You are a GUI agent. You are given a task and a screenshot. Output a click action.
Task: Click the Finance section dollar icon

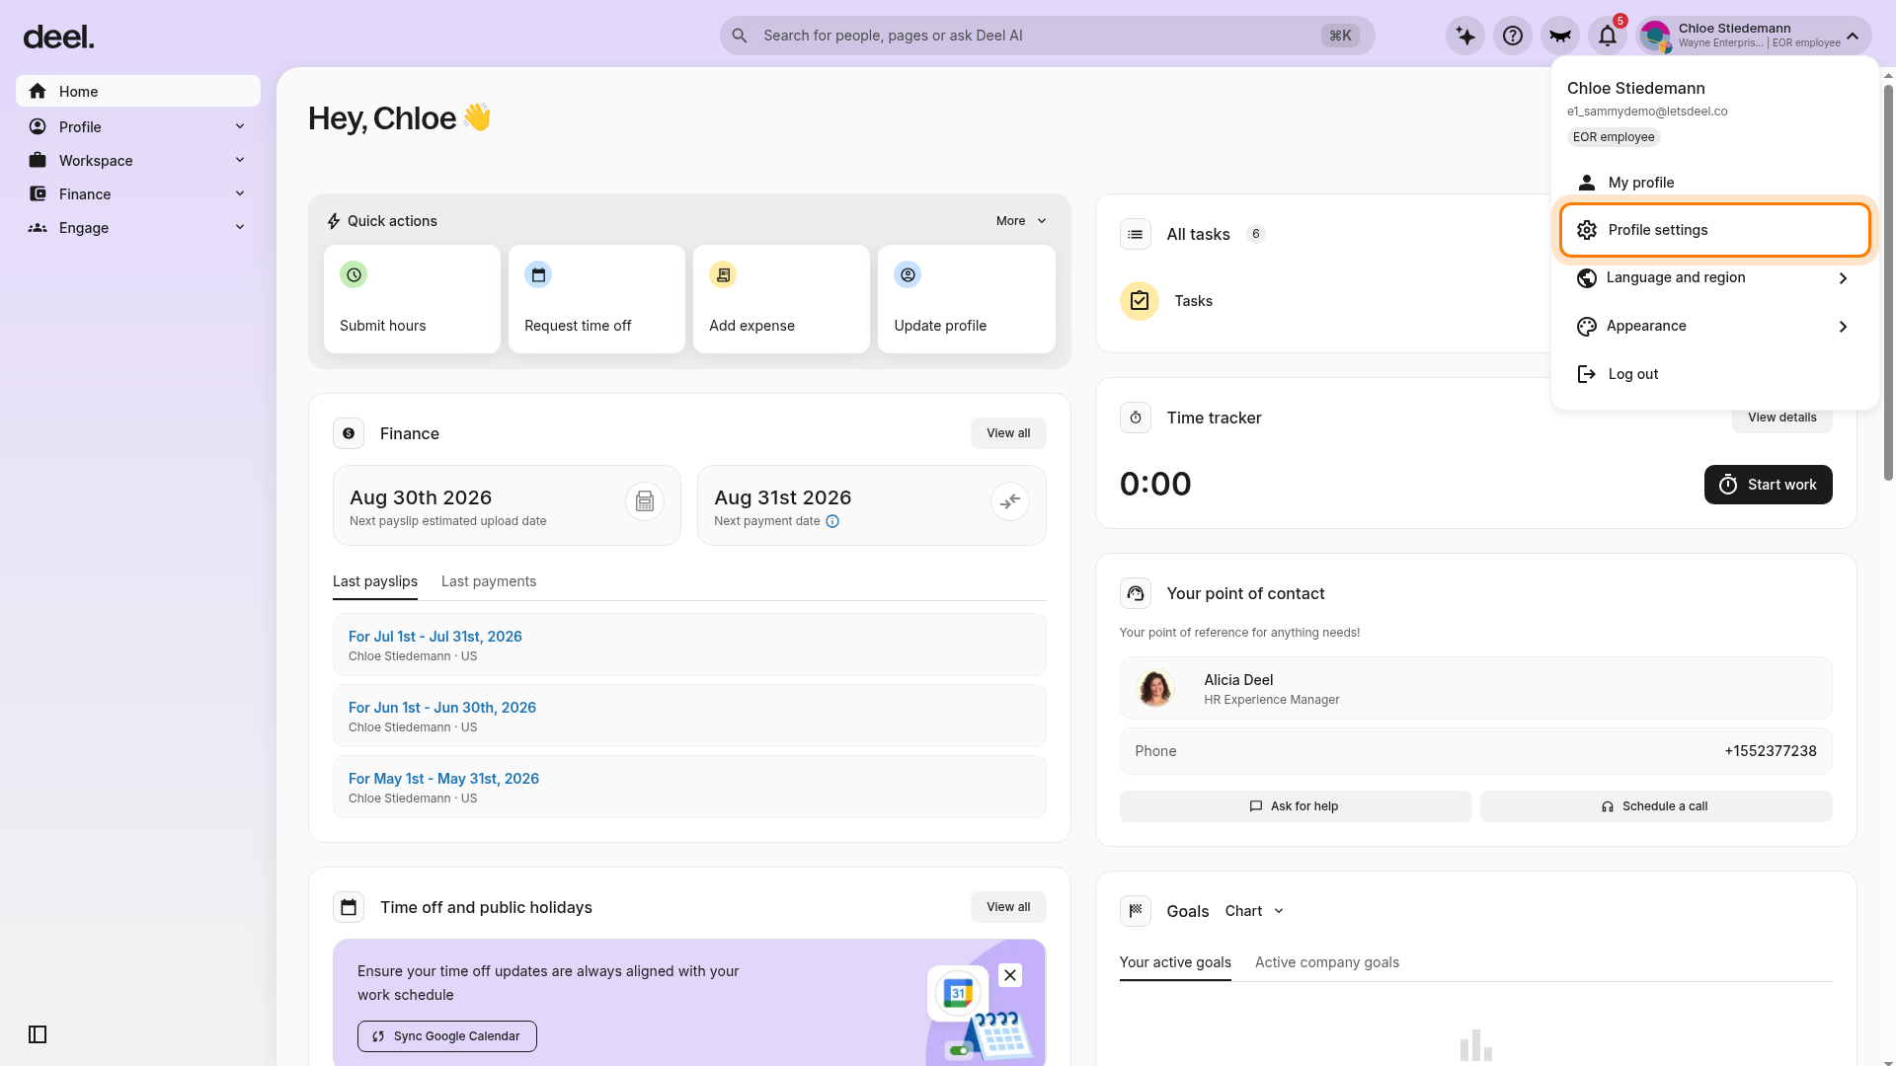coord(349,433)
